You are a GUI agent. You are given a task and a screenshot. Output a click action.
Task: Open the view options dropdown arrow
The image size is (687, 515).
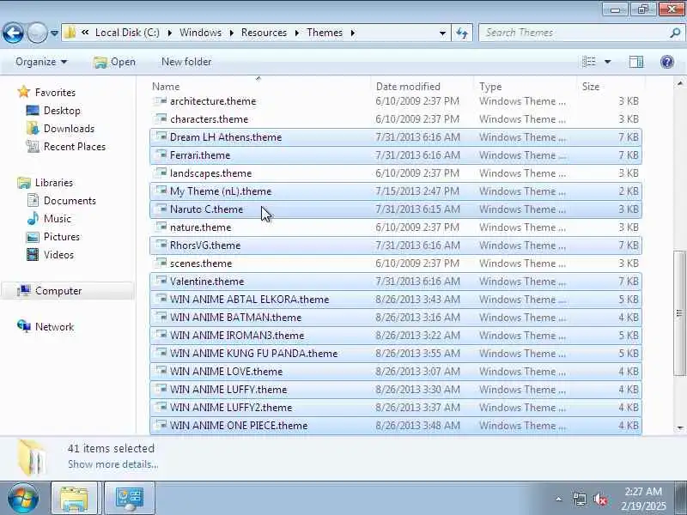coord(608,62)
